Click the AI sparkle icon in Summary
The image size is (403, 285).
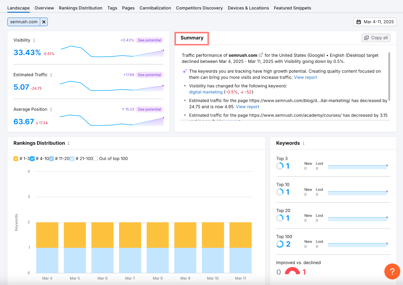click(185, 71)
